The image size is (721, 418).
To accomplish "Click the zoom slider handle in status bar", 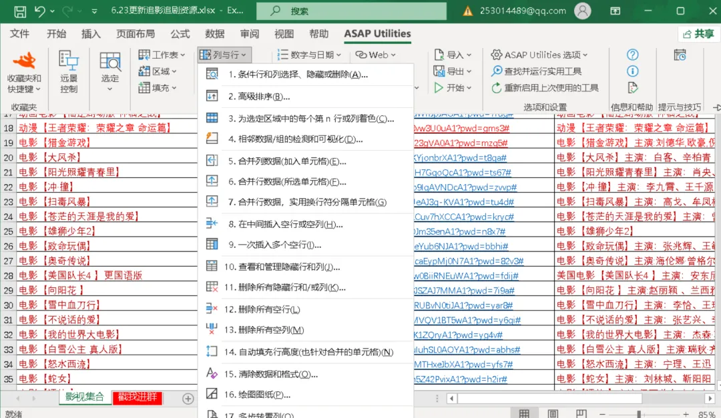I will 639,414.
